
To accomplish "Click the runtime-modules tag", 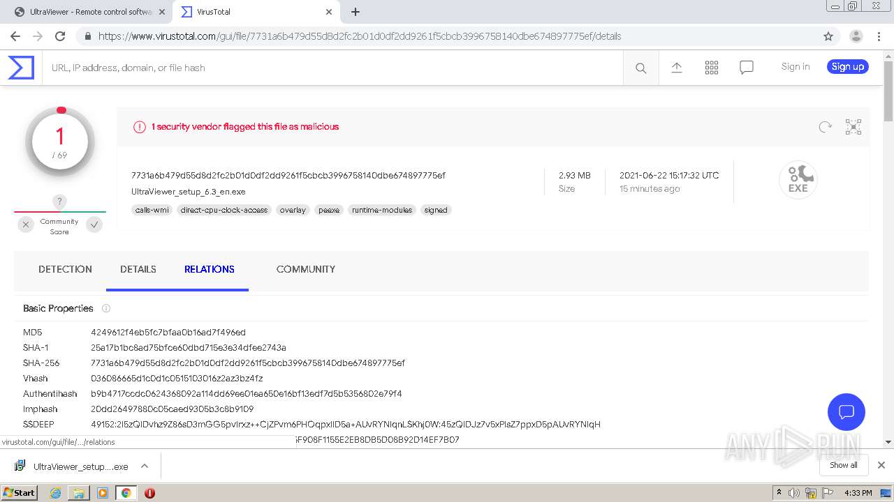I will point(382,210).
